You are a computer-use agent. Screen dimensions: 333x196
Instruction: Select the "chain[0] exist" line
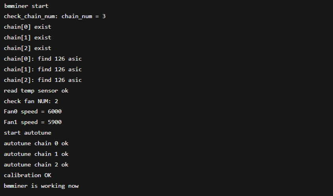pos(28,27)
